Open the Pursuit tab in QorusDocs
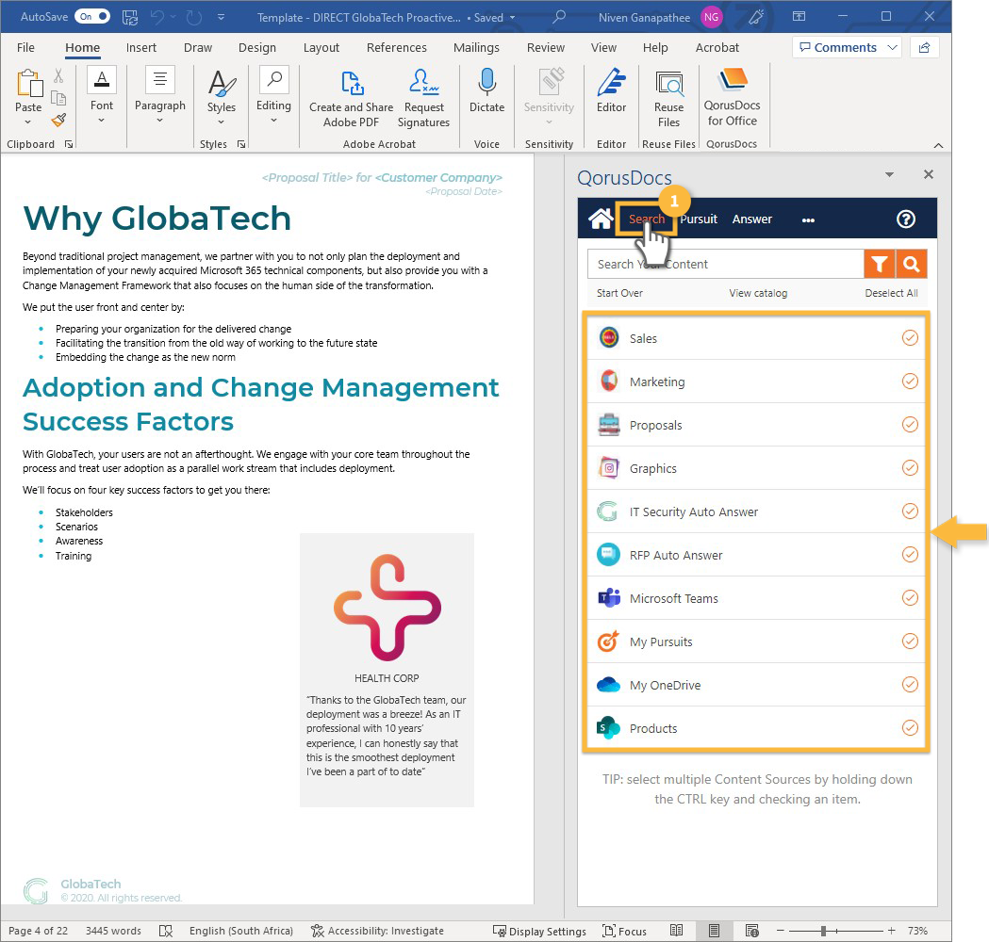The height and width of the screenshot is (942, 989). click(699, 219)
